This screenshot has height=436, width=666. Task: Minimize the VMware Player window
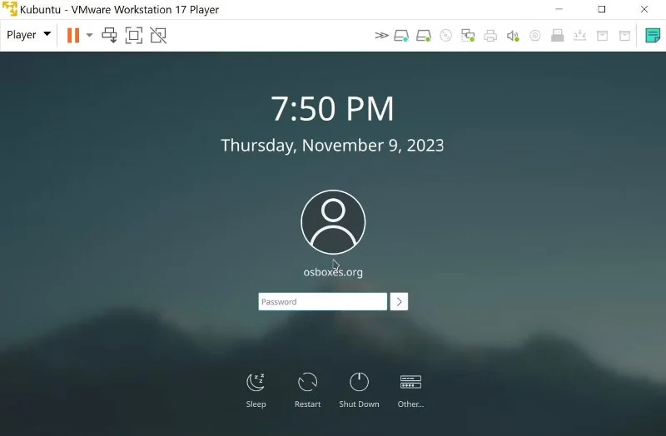559,9
